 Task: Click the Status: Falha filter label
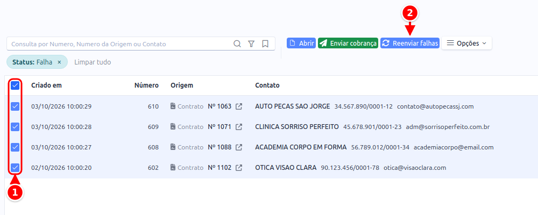(x=32, y=62)
